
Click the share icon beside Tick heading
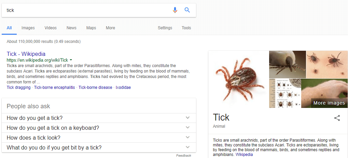(x=337, y=118)
